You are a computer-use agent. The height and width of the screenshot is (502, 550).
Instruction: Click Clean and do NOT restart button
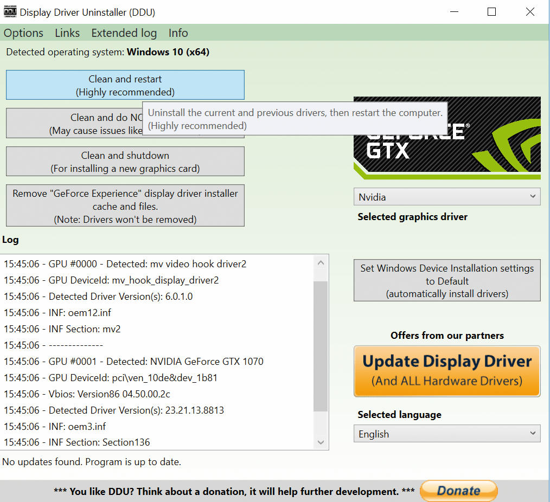click(74, 124)
